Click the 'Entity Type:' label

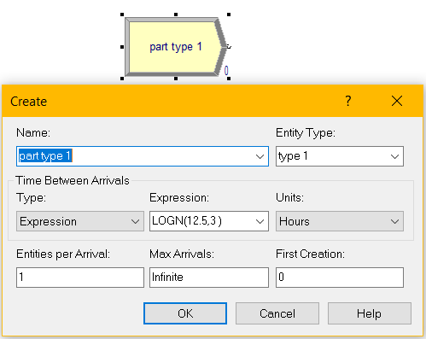pyautogui.click(x=306, y=133)
